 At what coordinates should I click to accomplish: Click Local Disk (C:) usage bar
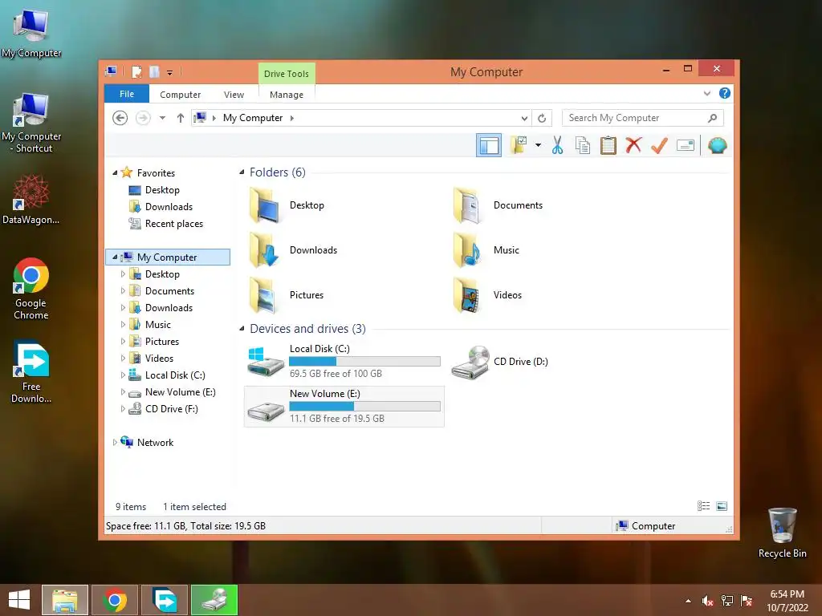coord(365,362)
